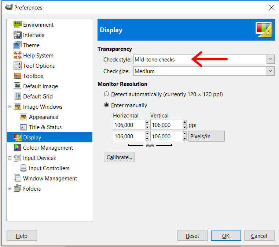Open the Environment preferences page
The image size is (279, 247).
[38, 25]
